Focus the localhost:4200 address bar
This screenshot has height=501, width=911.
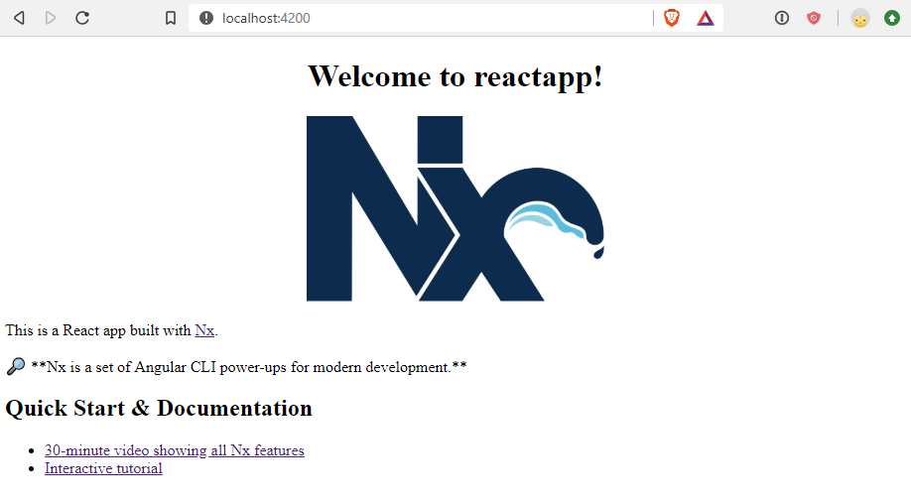pyautogui.click(x=417, y=18)
